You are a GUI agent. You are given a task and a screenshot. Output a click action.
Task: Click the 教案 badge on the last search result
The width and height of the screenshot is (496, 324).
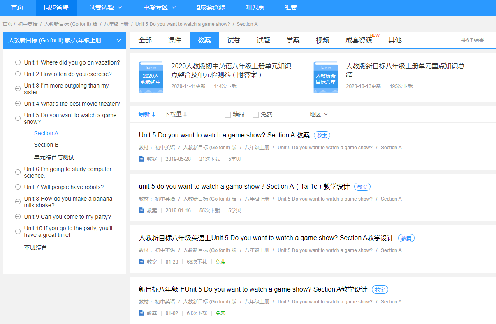[x=379, y=289]
